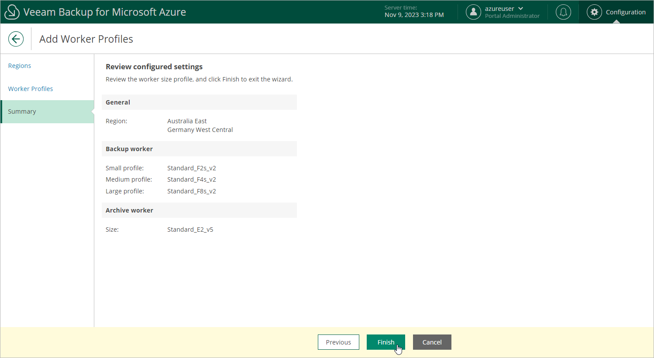
Task: Click the Backup worker section header
Action: (x=199, y=149)
